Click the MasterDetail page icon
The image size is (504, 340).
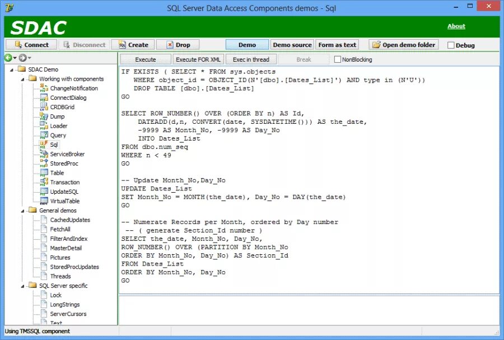[44, 248]
